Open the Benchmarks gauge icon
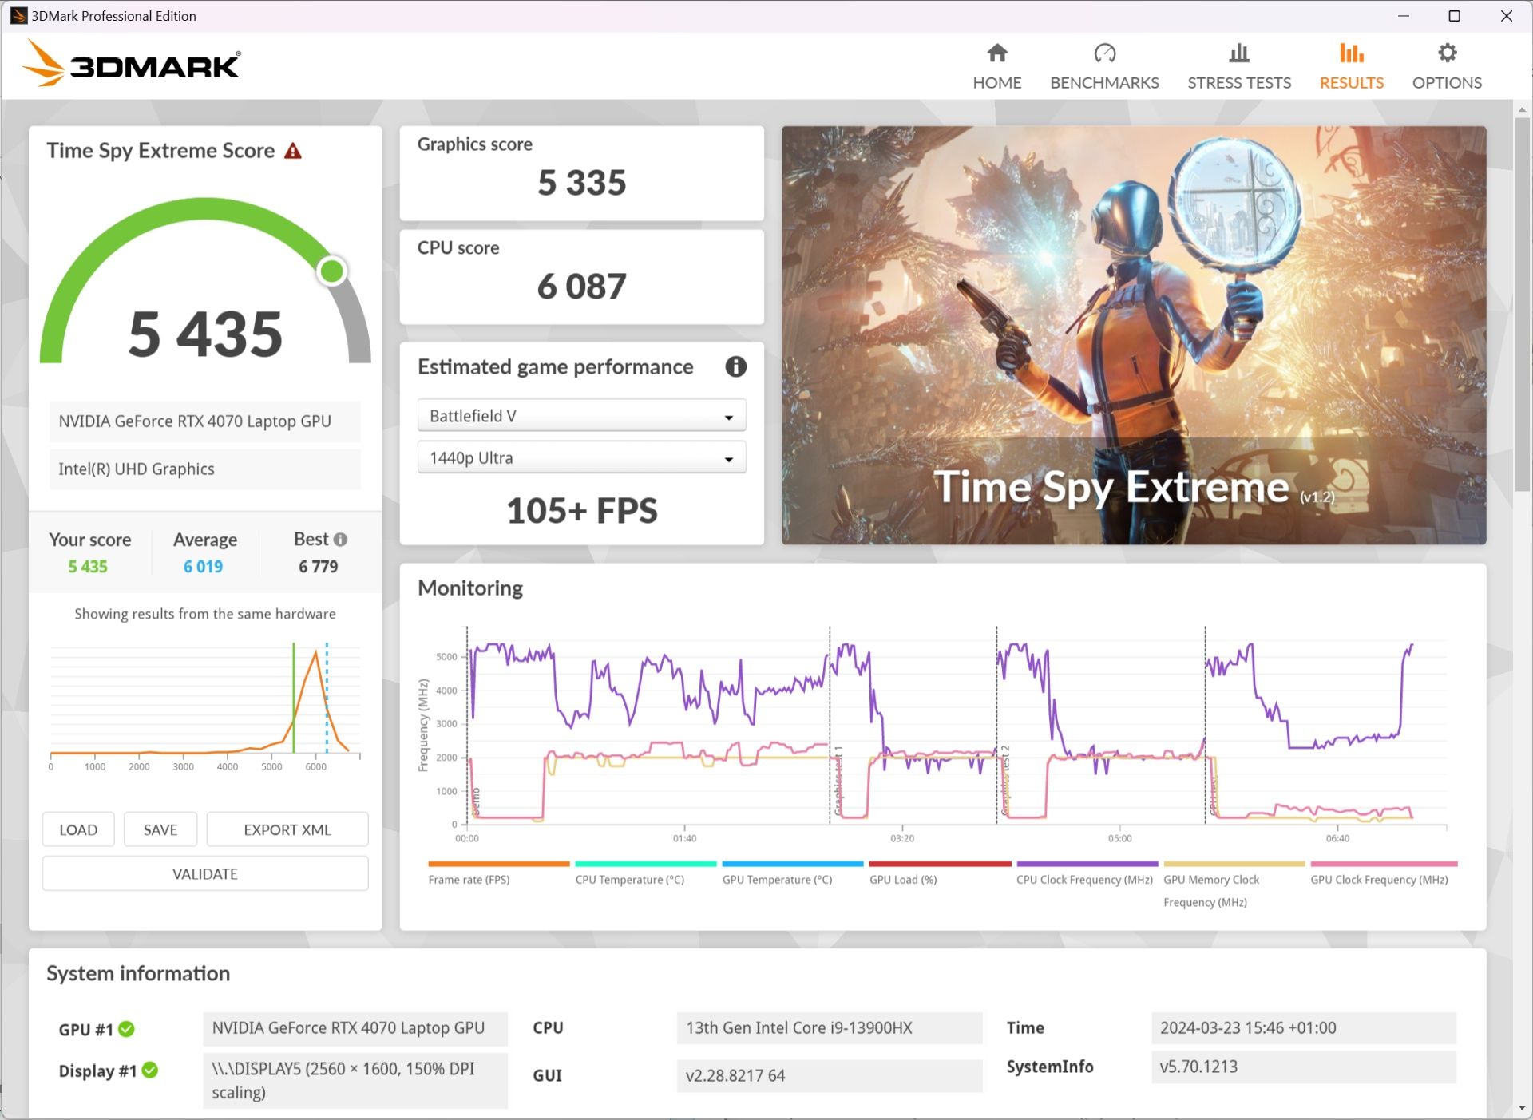Viewport: 1533px width, 1120px height. [1104, 53]
